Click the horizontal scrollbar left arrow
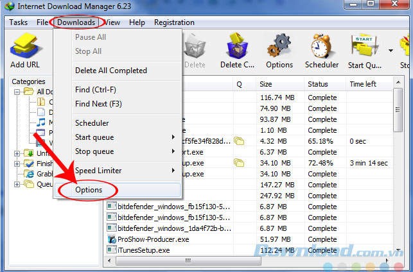 [109, 260]
